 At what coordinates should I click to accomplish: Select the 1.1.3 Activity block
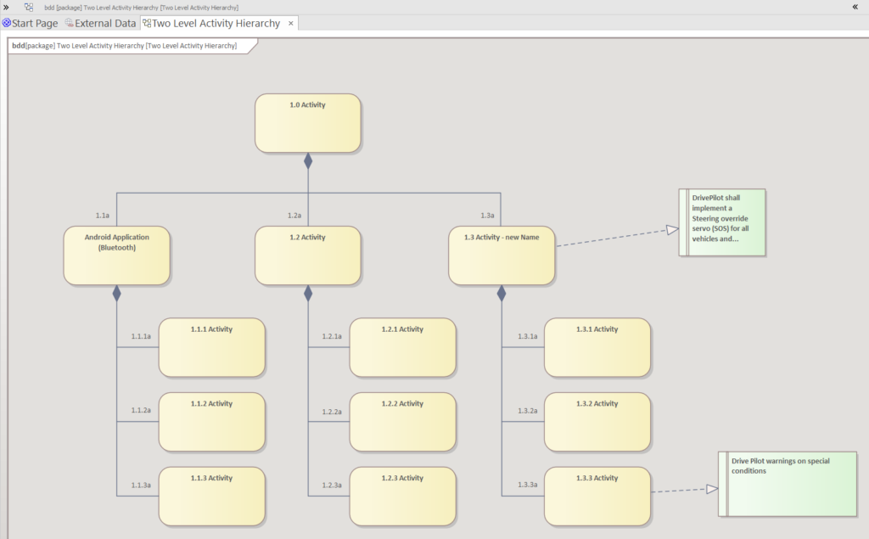[211, 497]
